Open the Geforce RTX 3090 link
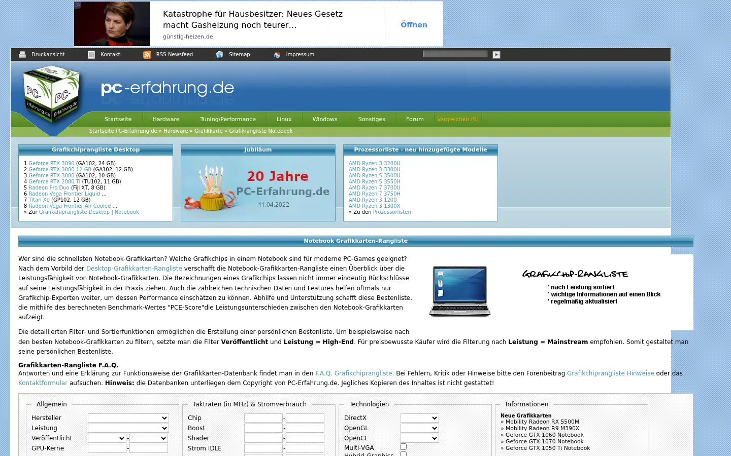 (51, 164)
